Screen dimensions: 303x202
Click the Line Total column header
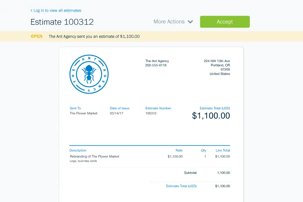click(222, 150)
